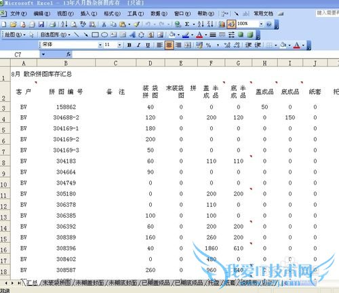
Task: Toggle Italic formatting
Action: (x=138, y=45)
